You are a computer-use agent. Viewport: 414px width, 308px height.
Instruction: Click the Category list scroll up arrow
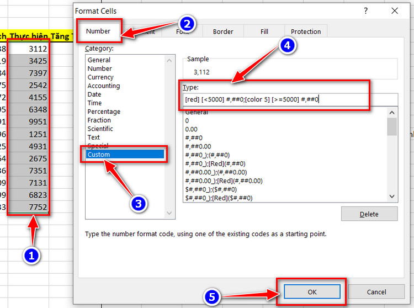169,61
